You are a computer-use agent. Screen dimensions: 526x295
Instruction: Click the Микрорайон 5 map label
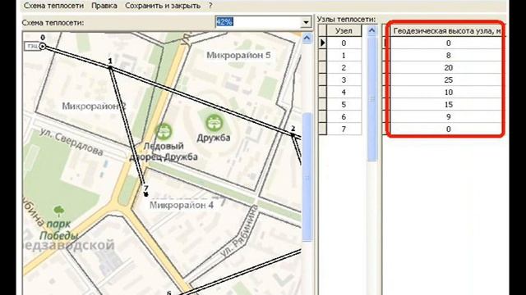pos(238,55)
